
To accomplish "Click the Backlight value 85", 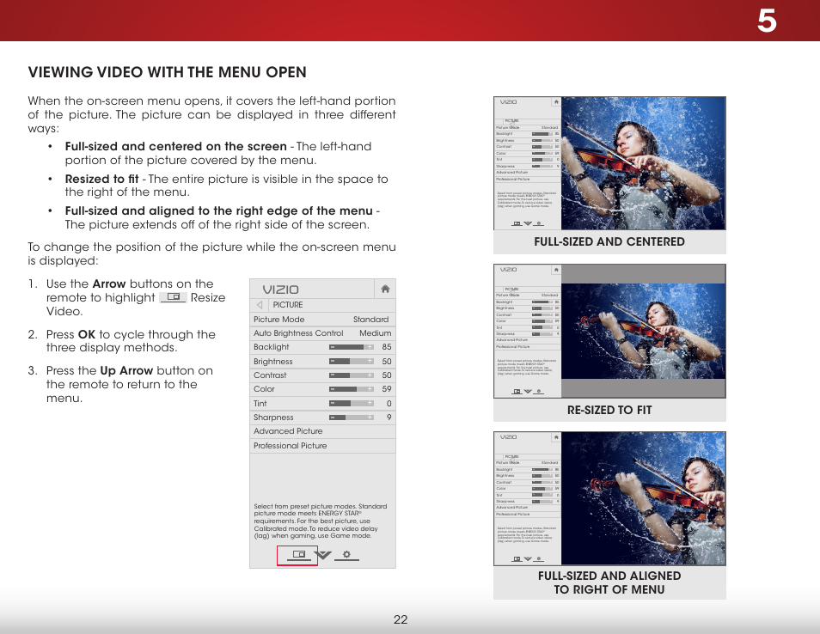I will click(387, 347).
